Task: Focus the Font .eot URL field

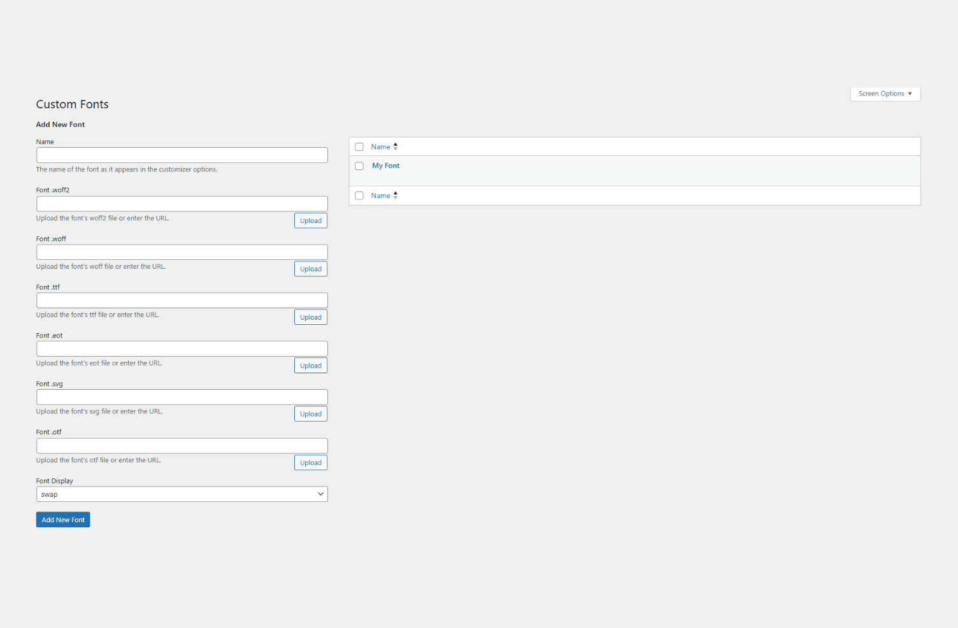Action: (182, 348)
